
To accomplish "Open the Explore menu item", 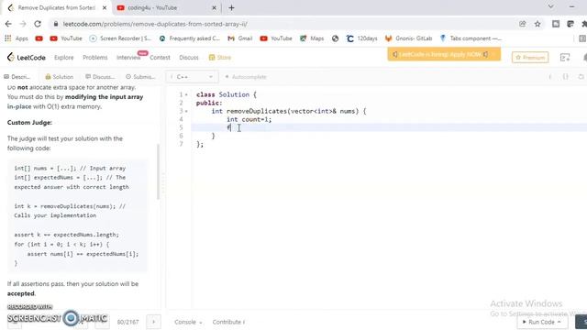I will coord(63,57).
